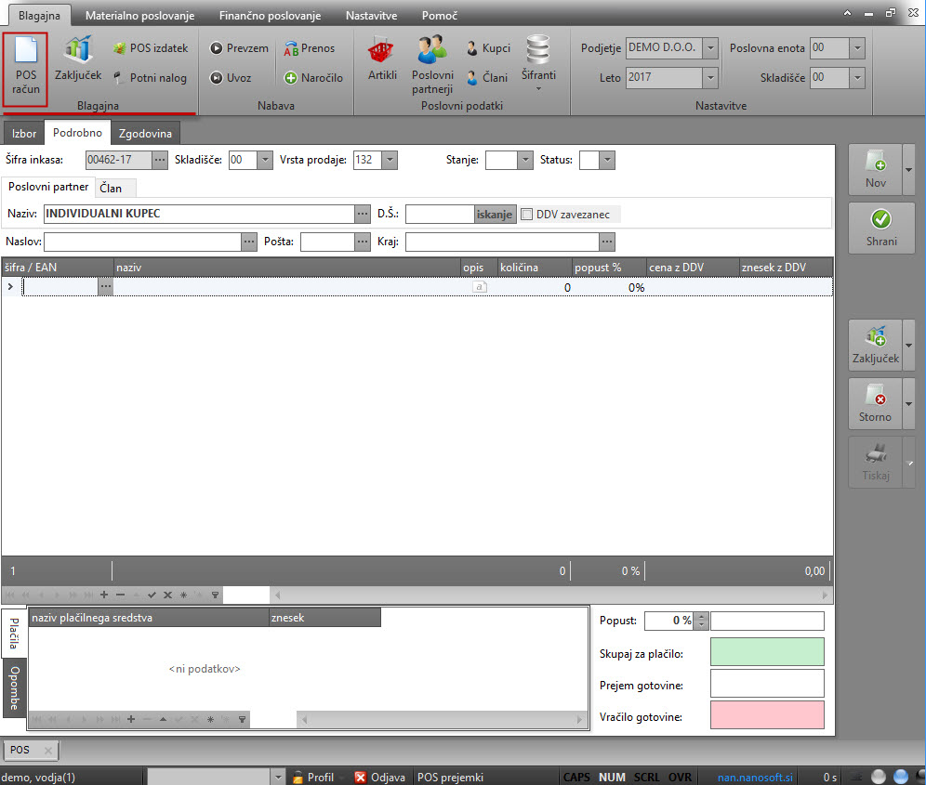Click the Kupci icon
The height and width of the screenshot is (785, 926).
(472, 48)
